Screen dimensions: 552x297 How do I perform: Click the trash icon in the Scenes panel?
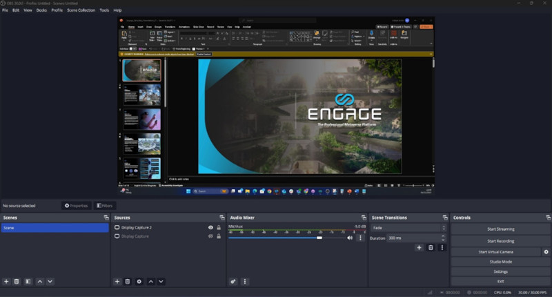click(x=17, y=282)
